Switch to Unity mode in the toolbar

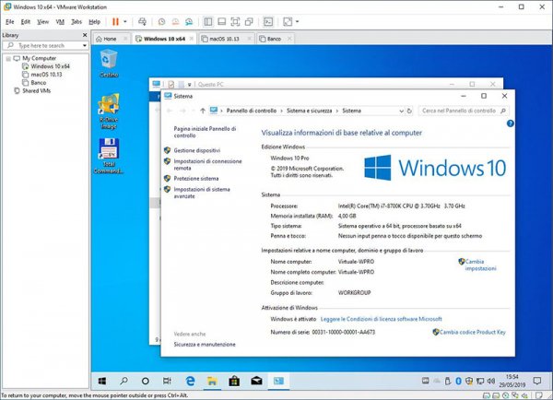(x=249, y=22)
